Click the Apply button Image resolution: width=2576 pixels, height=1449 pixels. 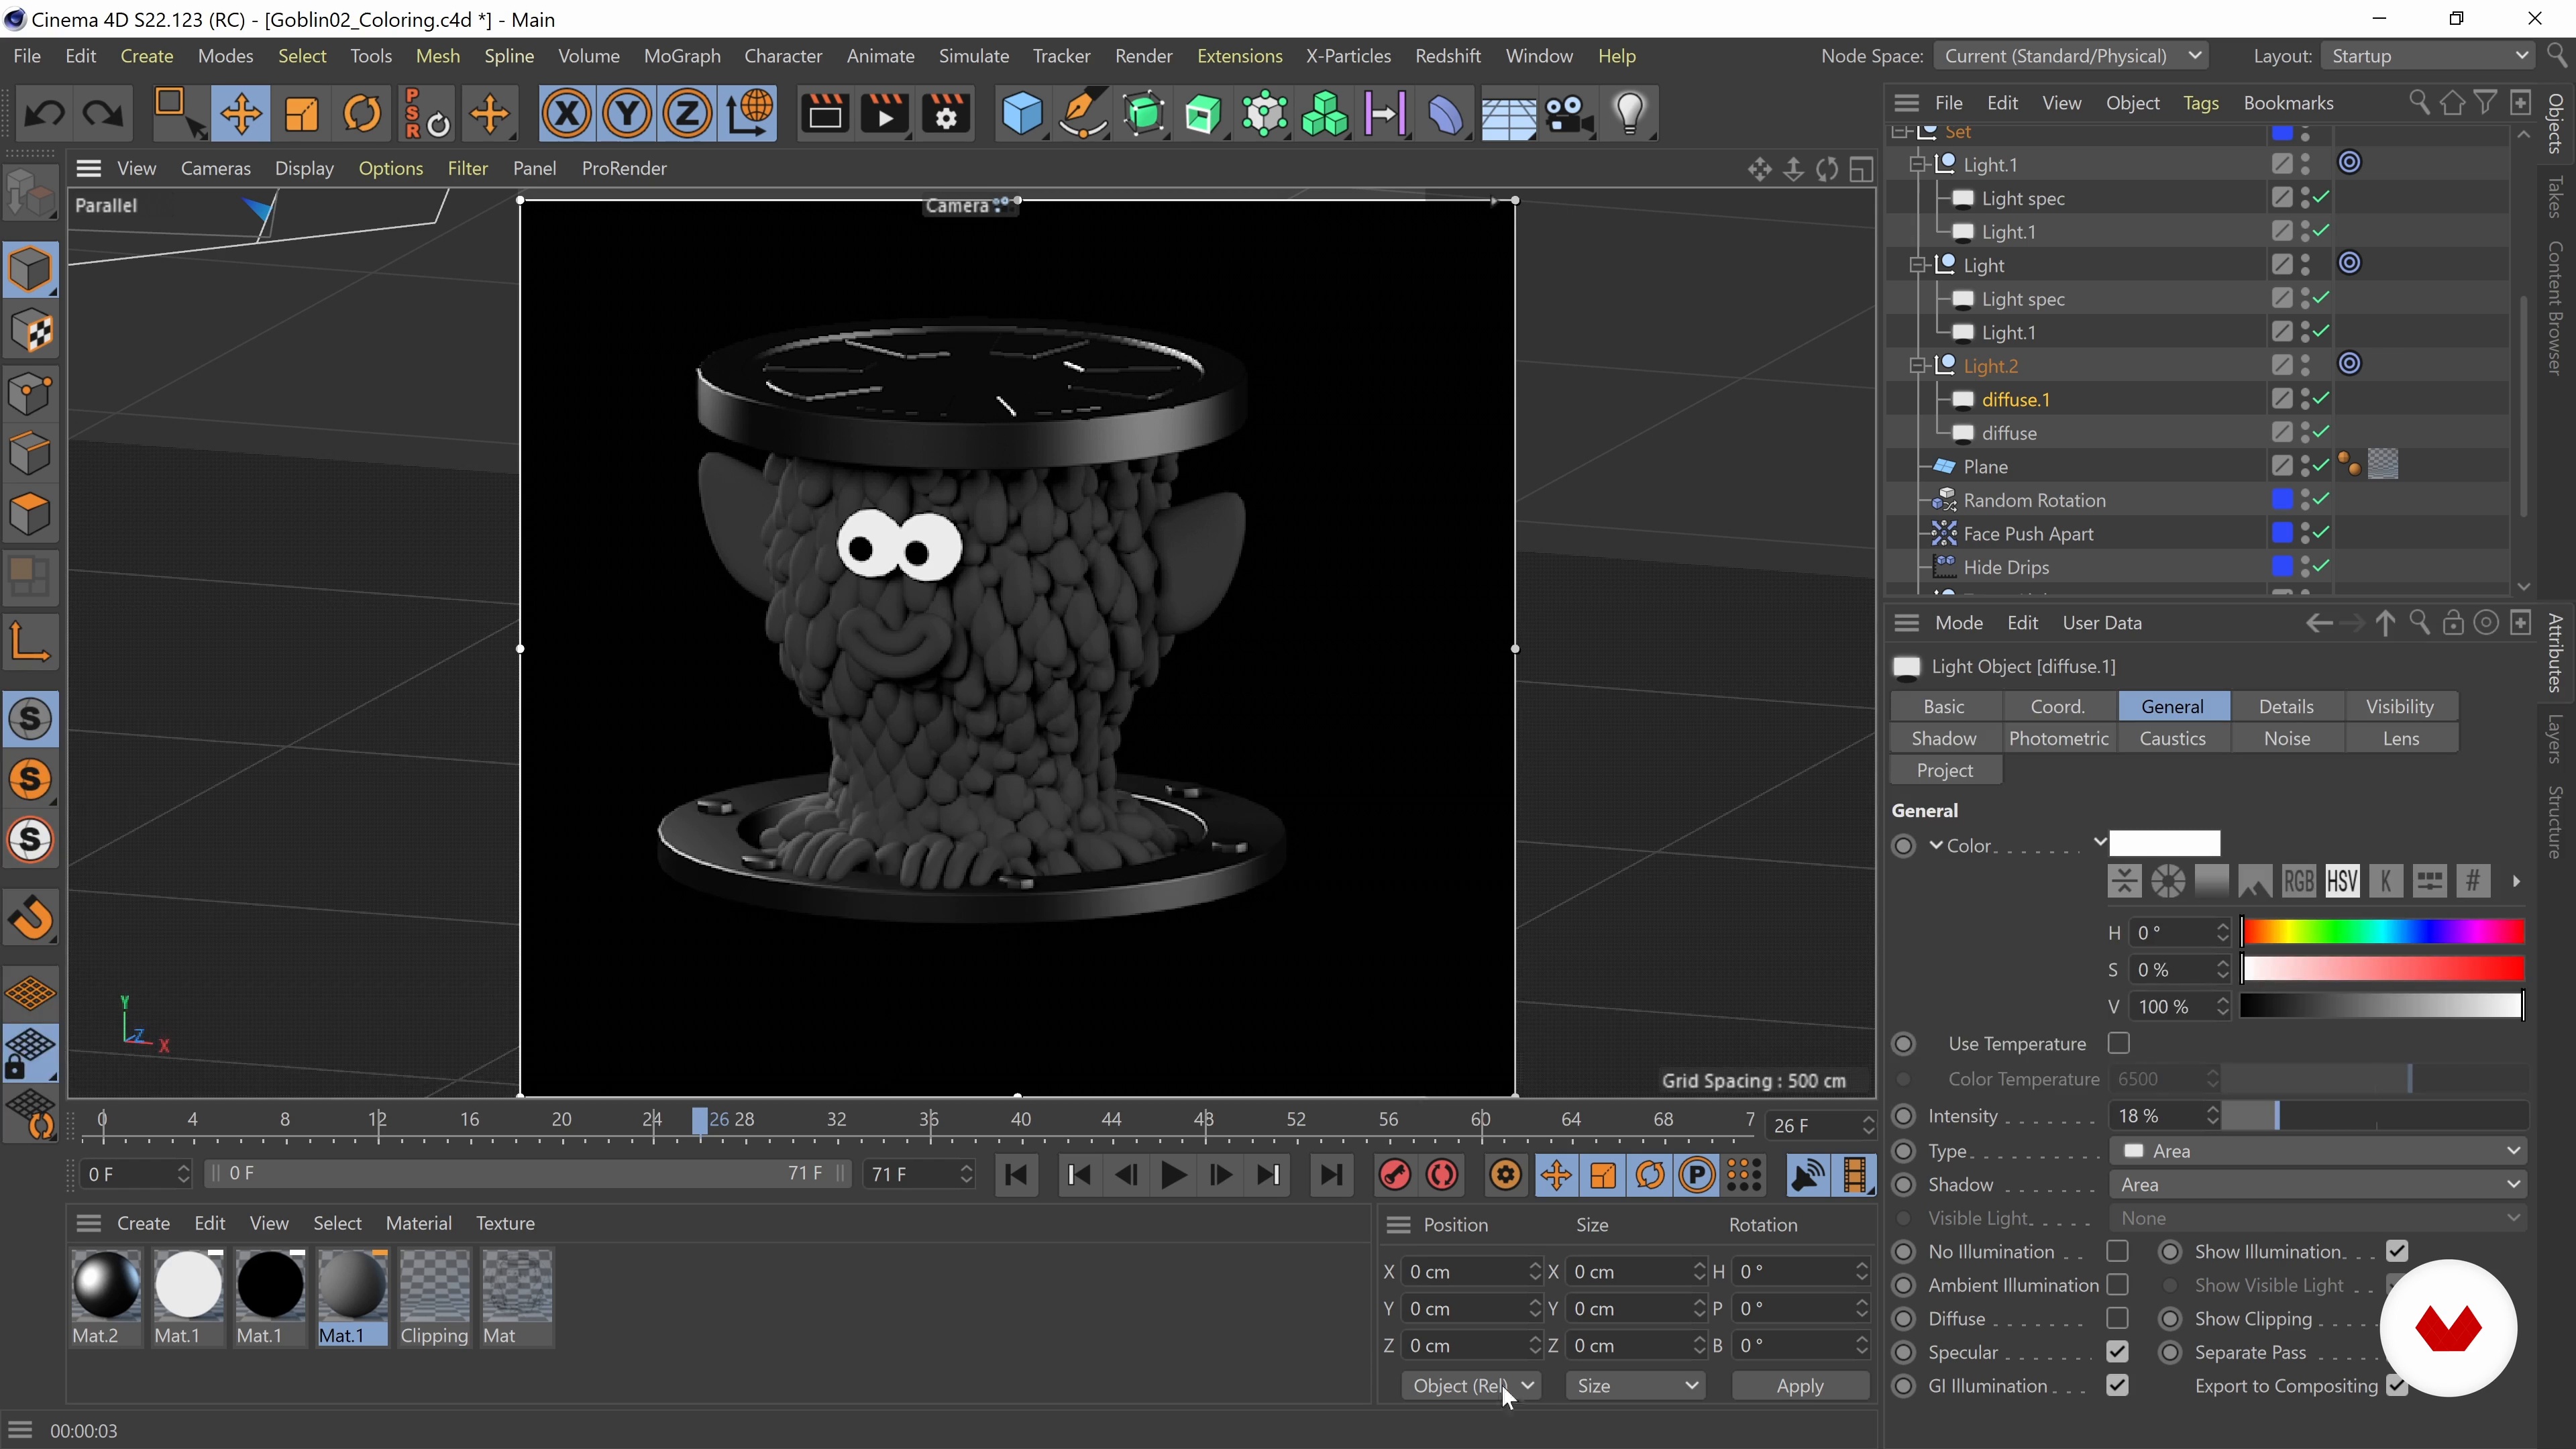[x=1800, y=1386]
